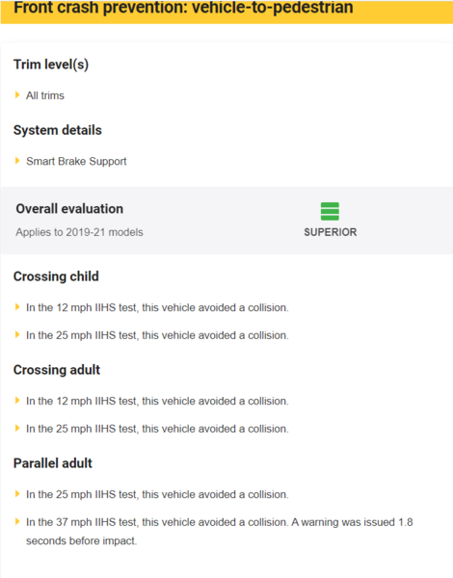Image resolution: width=453 pixels, height=578 pixels.
Task: Click Applies to 2019-21 models text
Action: tap(79, 232)
